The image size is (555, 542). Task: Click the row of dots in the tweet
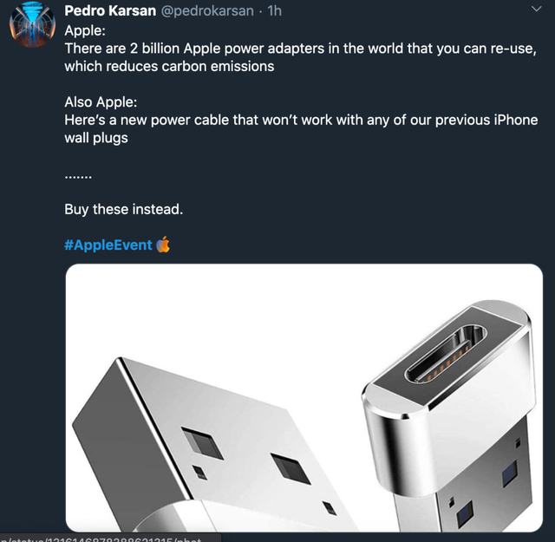[x=78, y=174]
